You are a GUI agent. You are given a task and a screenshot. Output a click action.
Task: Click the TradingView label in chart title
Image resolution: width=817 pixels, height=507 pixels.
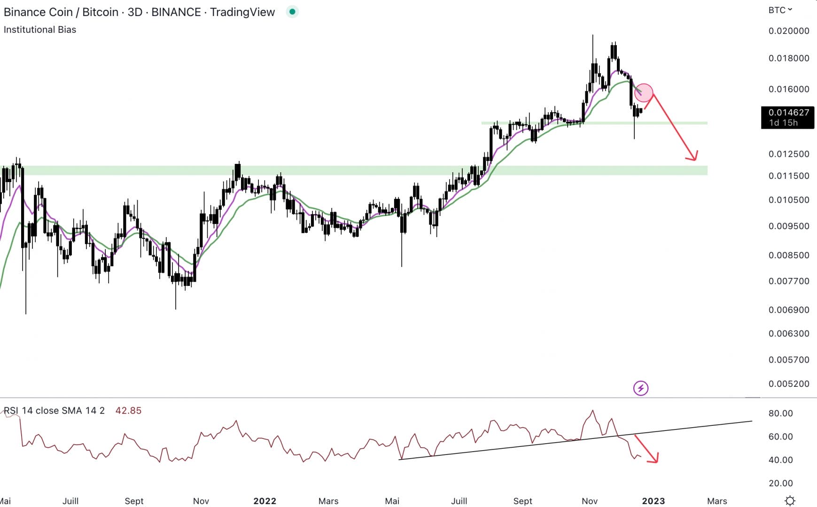[244, 12]
